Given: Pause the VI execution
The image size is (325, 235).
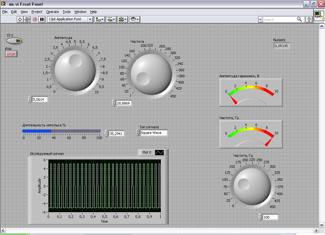Looking at the screenshot, I should tap(42, 19).
